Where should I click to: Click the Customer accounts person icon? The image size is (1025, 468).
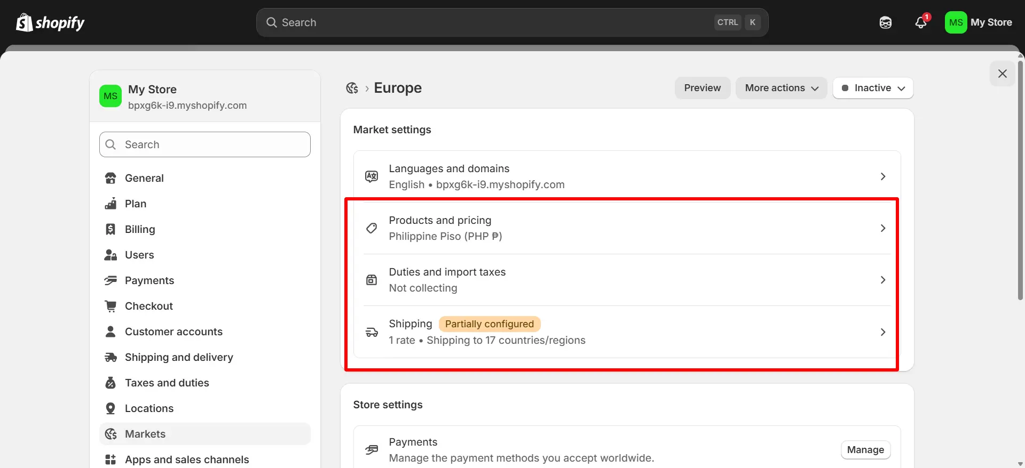(x=111, y=332)
